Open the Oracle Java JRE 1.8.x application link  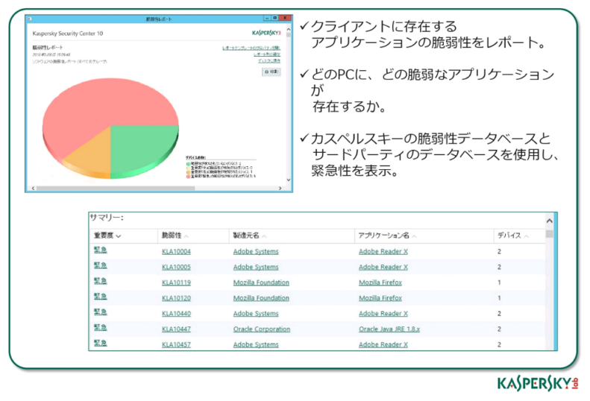[389, 329]
